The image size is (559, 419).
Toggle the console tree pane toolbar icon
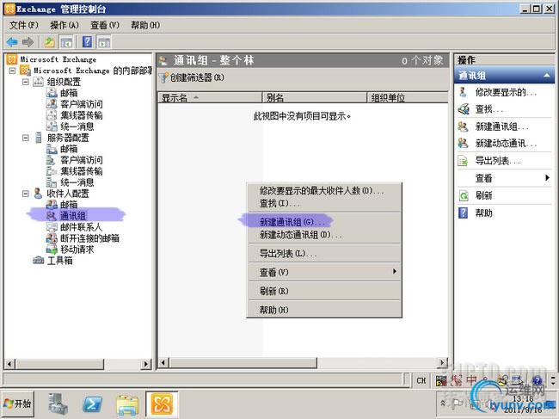[67, 42]
